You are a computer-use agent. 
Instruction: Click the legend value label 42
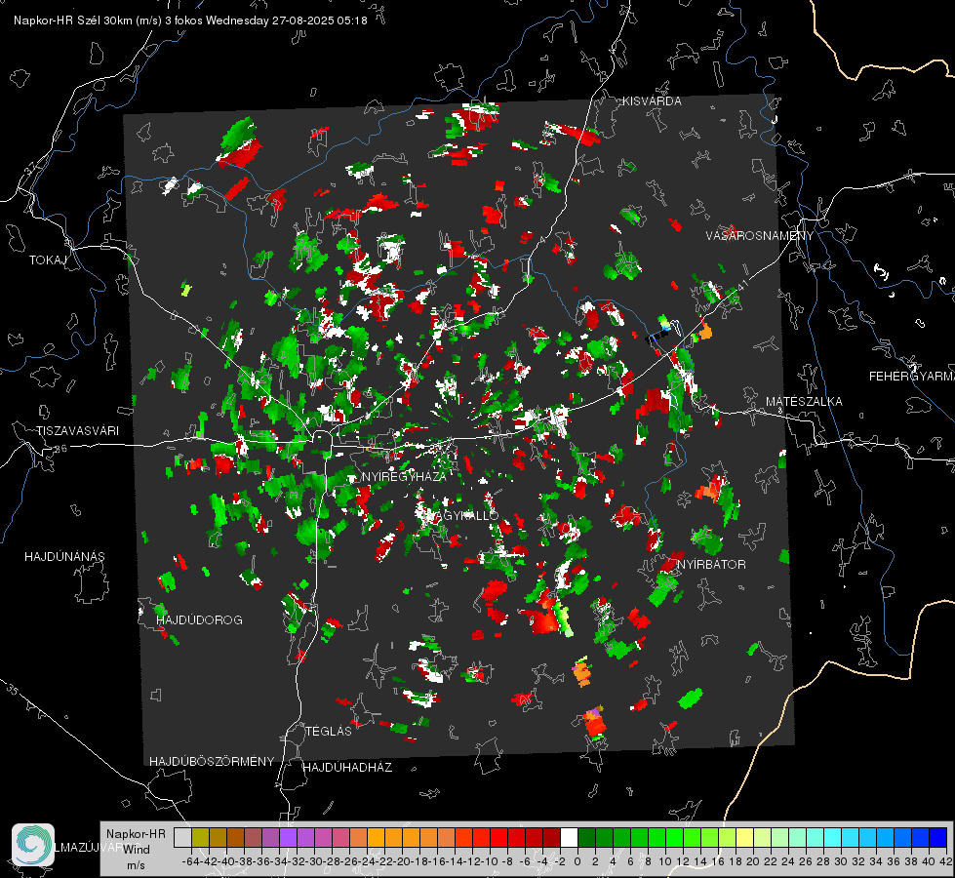click(x=946, y=861)
